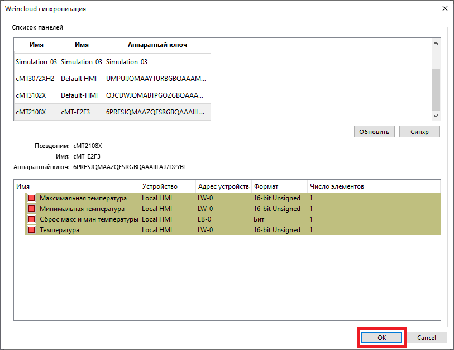Select the cMT3072XH2 panel row
Screen dimensions: 454x350
point(35,79)
